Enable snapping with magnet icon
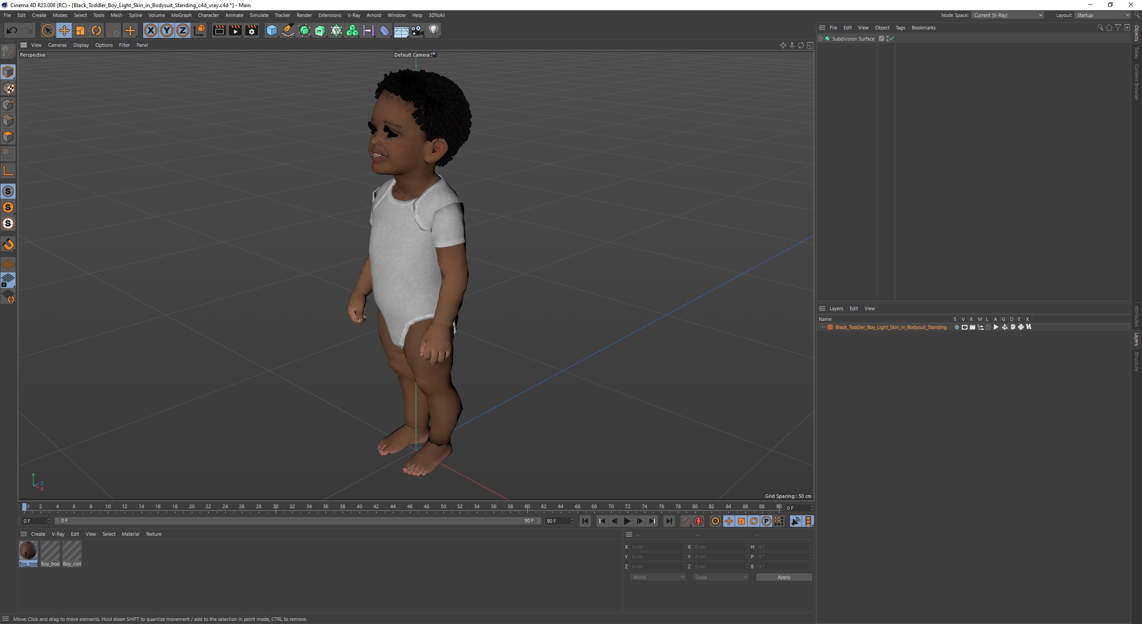1142x624 pixels. click(x=8, y=244)
